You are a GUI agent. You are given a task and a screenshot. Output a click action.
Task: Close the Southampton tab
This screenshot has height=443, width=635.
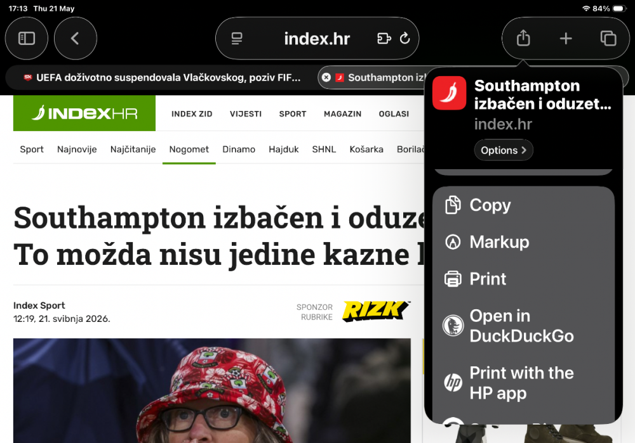point(326,77)
